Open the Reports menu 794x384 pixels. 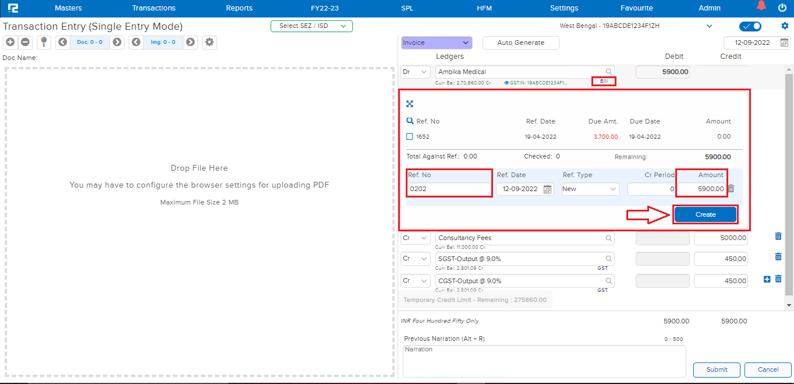tap(239, 8)
